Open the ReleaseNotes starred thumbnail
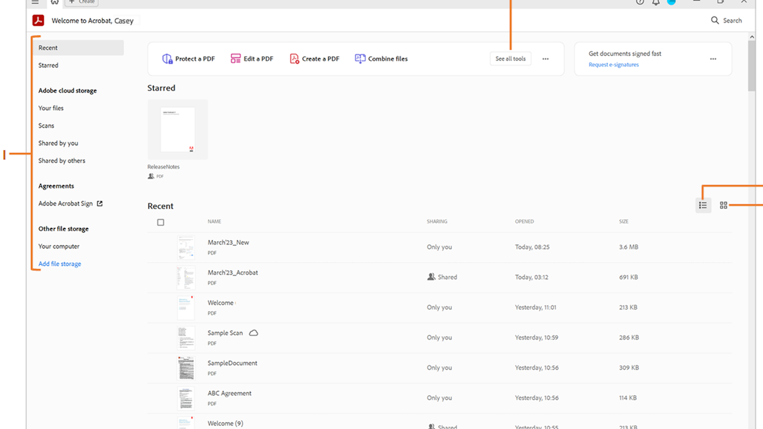The width and height of the screenshot is (763, 429). 178,130
